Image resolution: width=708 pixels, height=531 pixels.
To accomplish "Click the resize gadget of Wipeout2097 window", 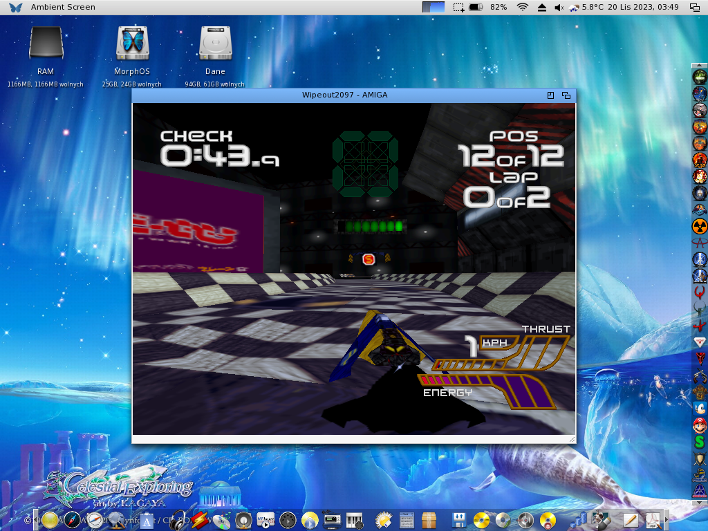I will pyautogui.click(x=572, y=439).
